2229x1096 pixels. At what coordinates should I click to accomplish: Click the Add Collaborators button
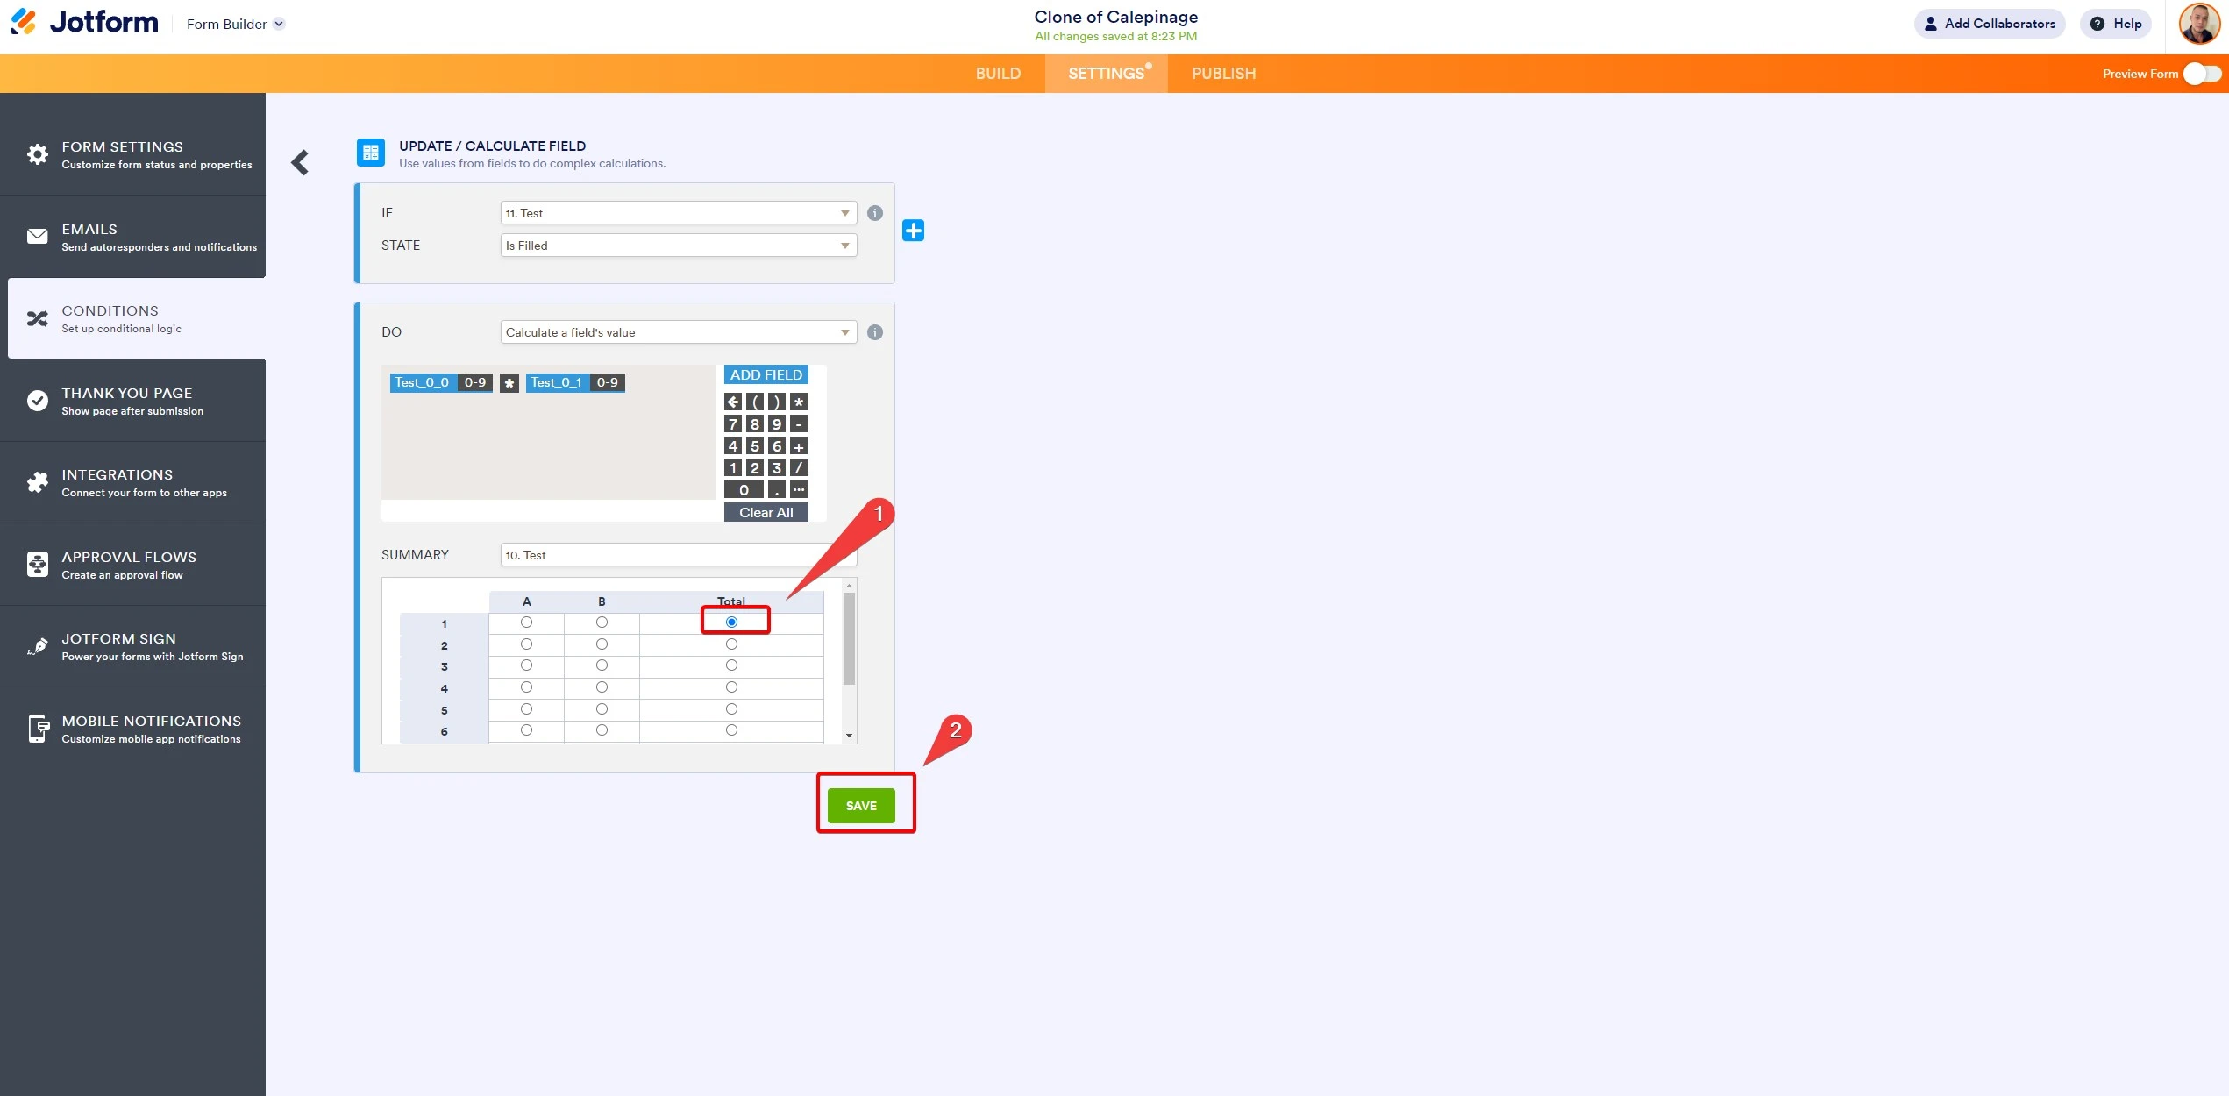click(x=1990, y=24)
